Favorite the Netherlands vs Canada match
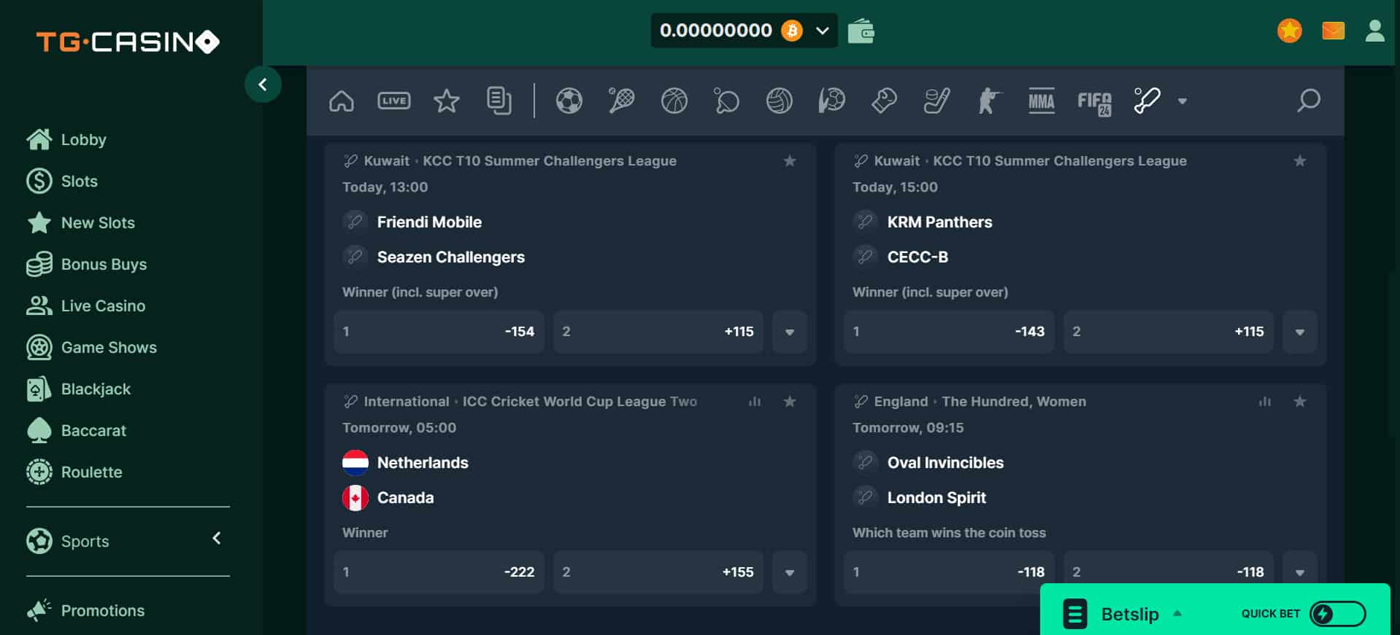This screenshot has height=635, width=1400. point(790,402)
